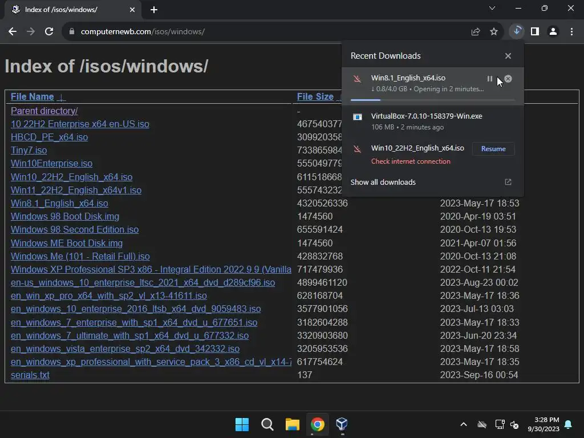Image resolution: width=584 pixels, height=438 pixels.
Task: Select file size 4320526336
Action: (322, 204)
